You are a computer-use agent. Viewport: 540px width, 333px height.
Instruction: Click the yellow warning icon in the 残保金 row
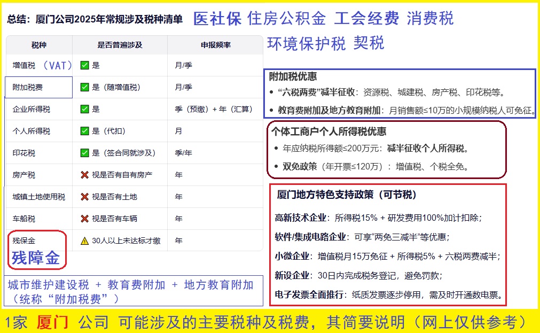pos(84,241)
